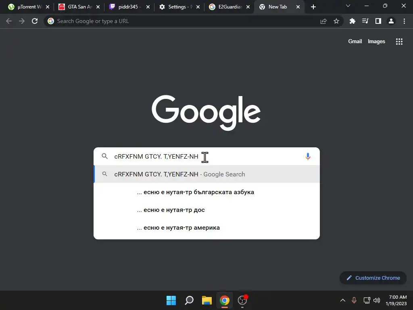Open the volume tray icon
The height and width of the screenshot is (310, 413).
pos(377,300)
